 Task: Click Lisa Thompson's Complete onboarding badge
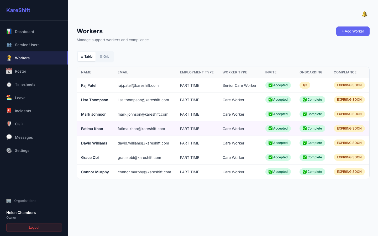click(x=312, y=100)
